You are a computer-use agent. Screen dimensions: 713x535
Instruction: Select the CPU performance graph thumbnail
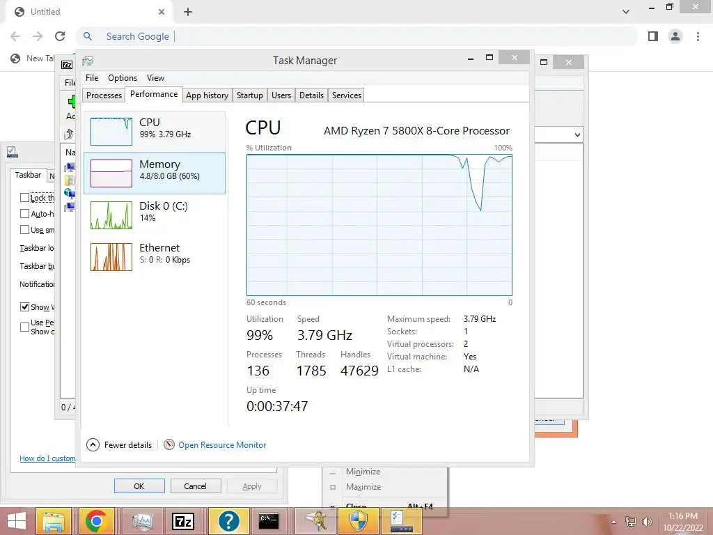[111, 132]
